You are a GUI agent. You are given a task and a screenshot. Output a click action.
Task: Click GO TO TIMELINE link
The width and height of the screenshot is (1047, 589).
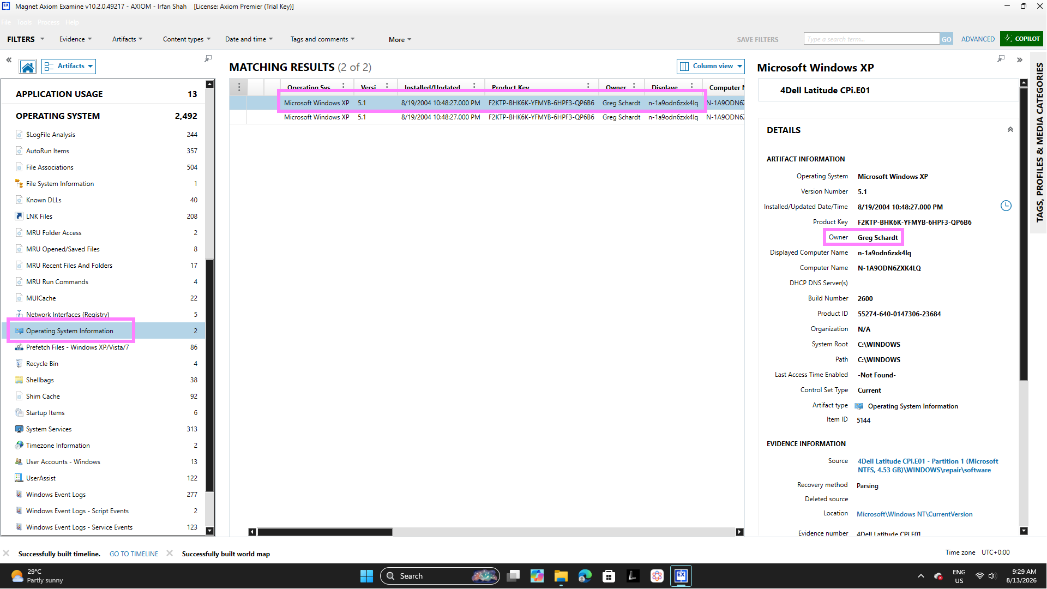click(x=134, y=554)
